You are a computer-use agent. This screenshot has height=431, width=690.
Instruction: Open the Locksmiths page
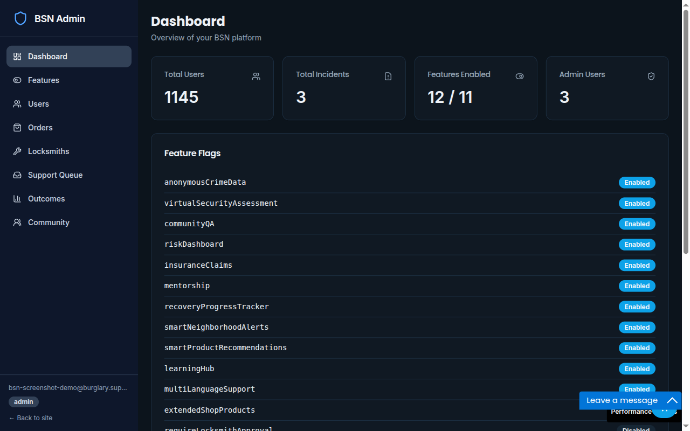69,151
